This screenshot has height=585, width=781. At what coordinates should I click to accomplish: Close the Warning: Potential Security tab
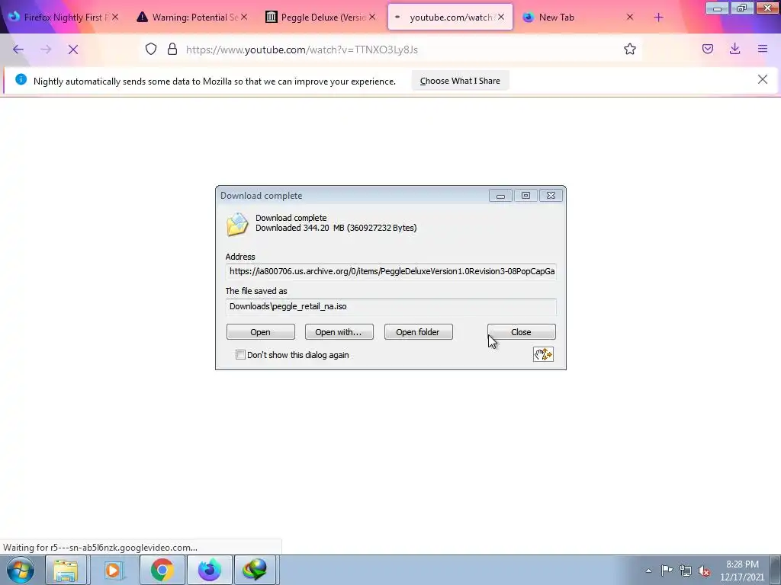(x=244, y=17)
